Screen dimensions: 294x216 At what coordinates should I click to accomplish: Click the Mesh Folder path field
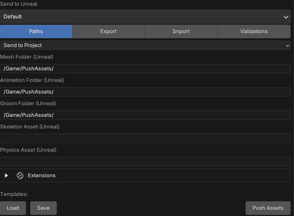point(145,69)
